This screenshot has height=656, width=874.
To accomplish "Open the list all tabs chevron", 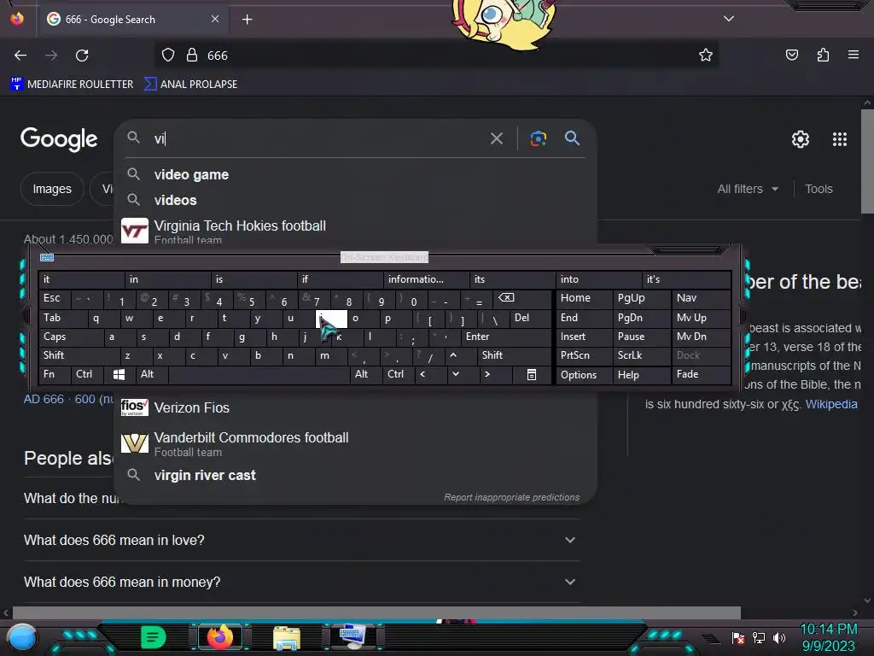I will (x=729, y=19).
